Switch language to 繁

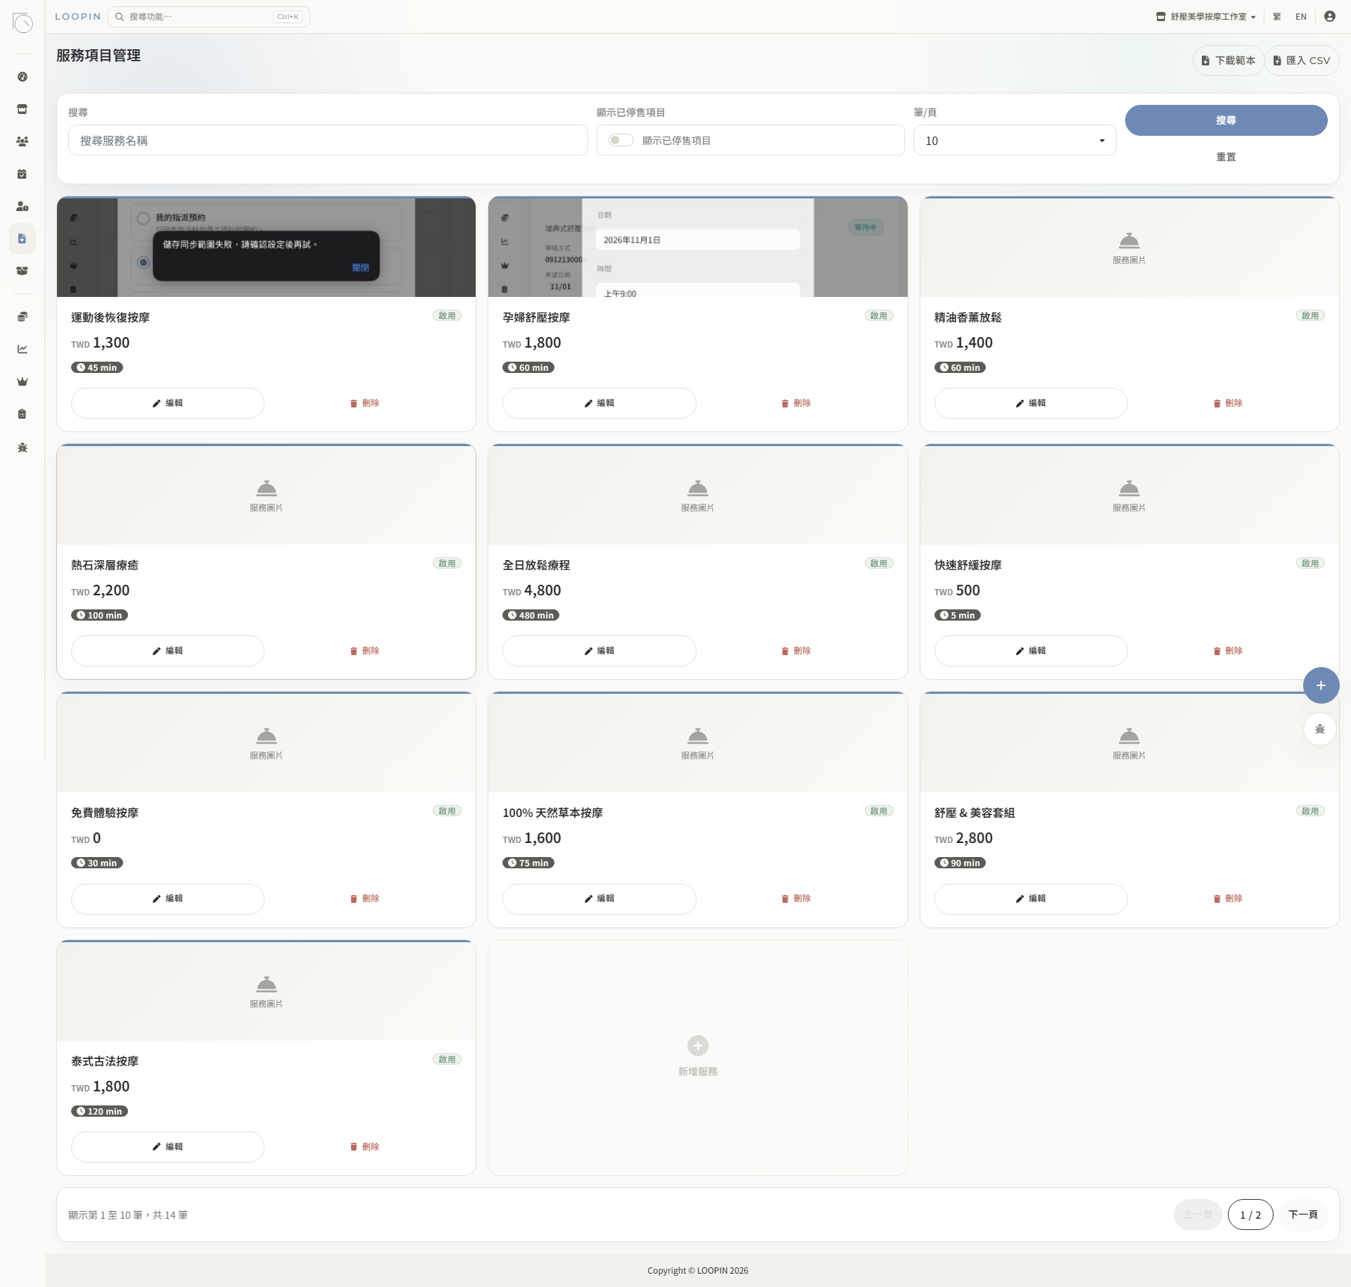[1277, 17]
